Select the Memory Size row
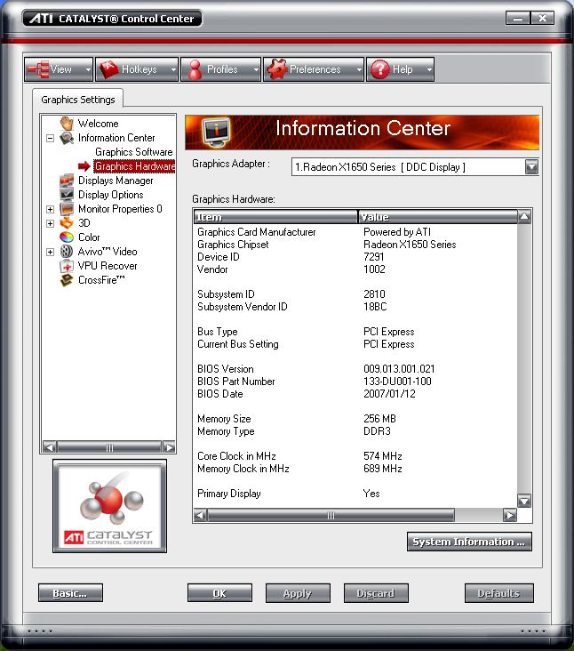Screen dimensions: 574x651 click(355, 419)
